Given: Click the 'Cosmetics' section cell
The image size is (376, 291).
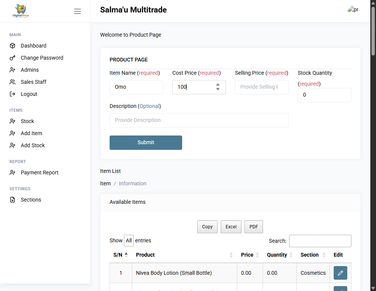Looking at the screenshot, I should [313, 273].
